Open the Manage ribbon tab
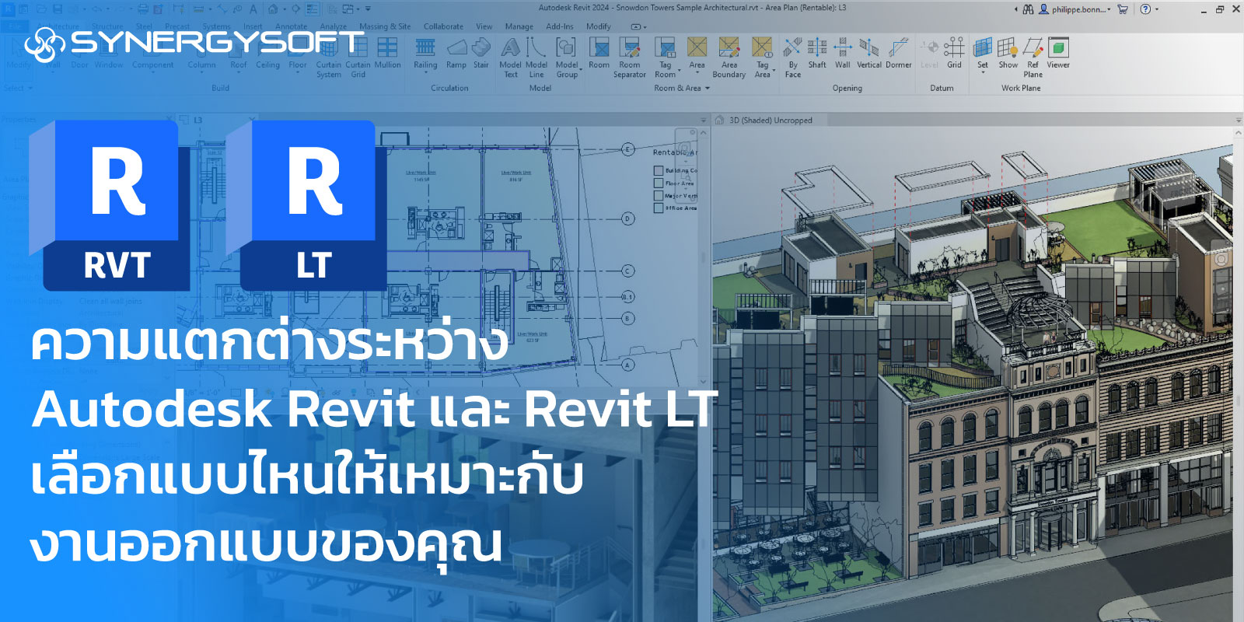 [x=519, y=26]
